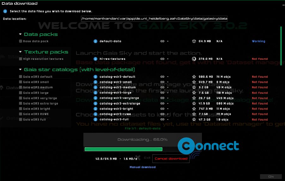Check Gaia eDR3 bright catalog
The width and height of the screenshot is (285, 181).
(x=21, y=109)
